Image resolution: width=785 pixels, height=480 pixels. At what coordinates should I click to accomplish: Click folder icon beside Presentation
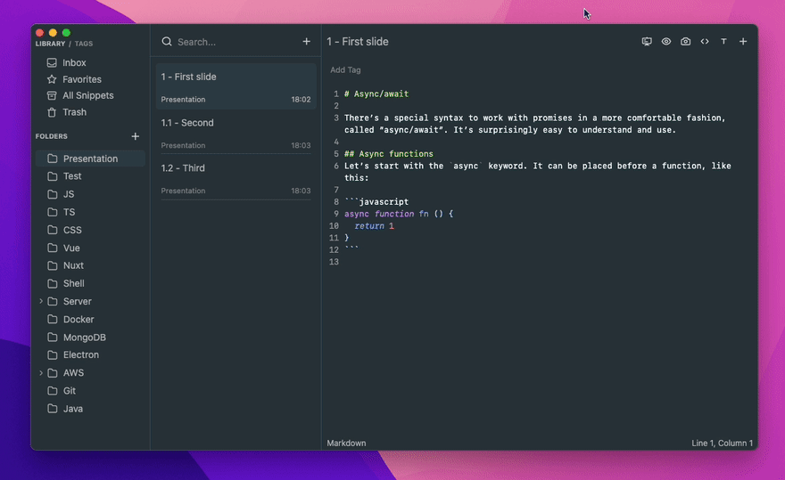pyautogui.click(x=52, y=159)
